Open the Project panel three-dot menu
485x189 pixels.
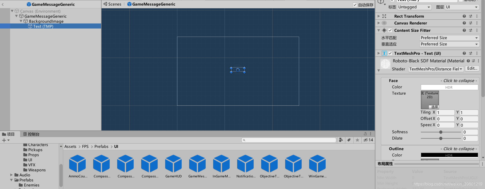point(371,134)
